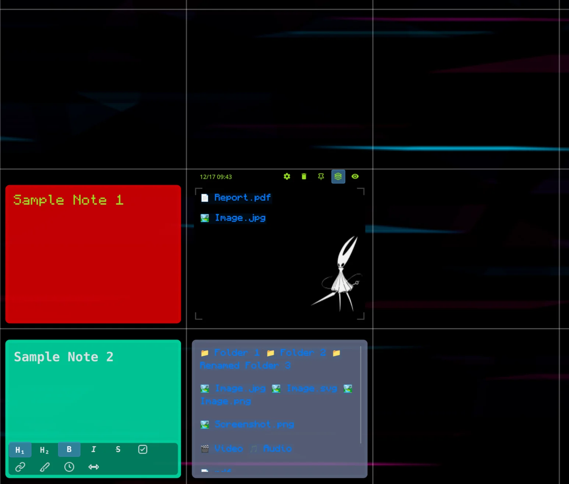Image resolution: width=569 pixels, height=484 pixels.
Task: Toggle off the active layers mode
Action: 338,177
